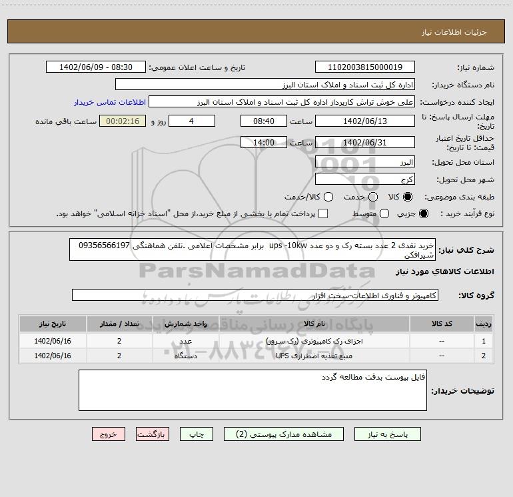Viewport: 513px width, 497px height.
Task: Select the خدمت radio button
Action: [373, 197]
